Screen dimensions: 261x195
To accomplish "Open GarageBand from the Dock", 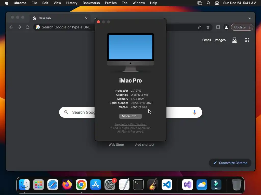I will (153, 185).
